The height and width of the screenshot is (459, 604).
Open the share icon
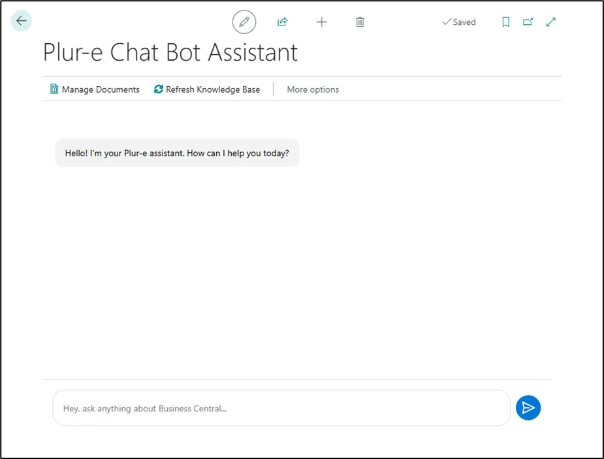[283, 22]
